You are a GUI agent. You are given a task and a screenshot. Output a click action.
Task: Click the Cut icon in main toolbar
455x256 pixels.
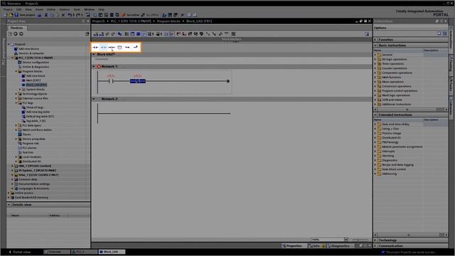[x=45, y=15]
